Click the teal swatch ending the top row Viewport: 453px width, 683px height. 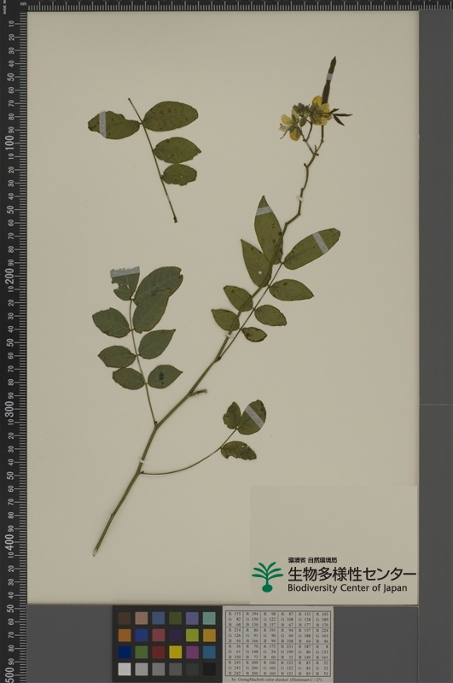(209, 618)
